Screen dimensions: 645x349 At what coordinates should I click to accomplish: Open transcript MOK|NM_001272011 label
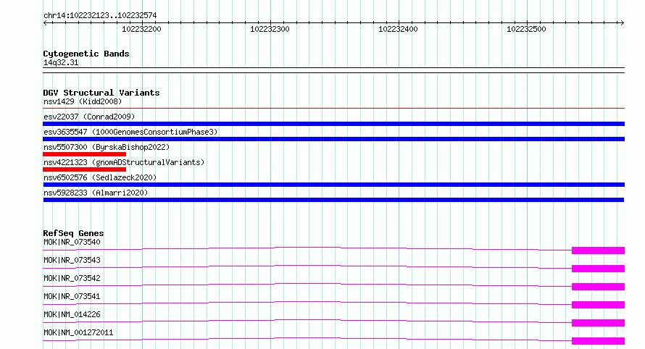click(78, 332)
